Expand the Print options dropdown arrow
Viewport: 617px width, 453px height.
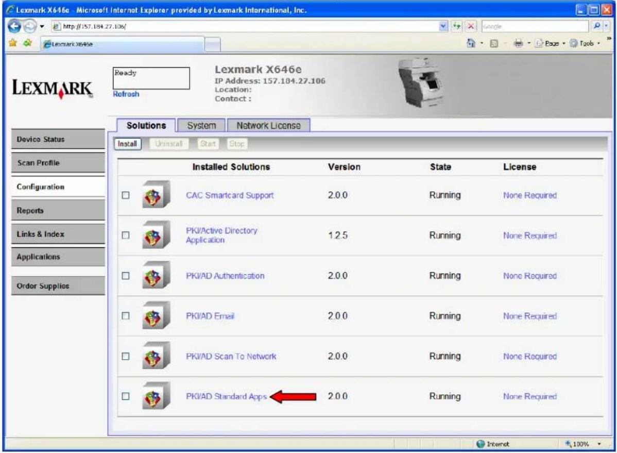(x=529, y=43)
